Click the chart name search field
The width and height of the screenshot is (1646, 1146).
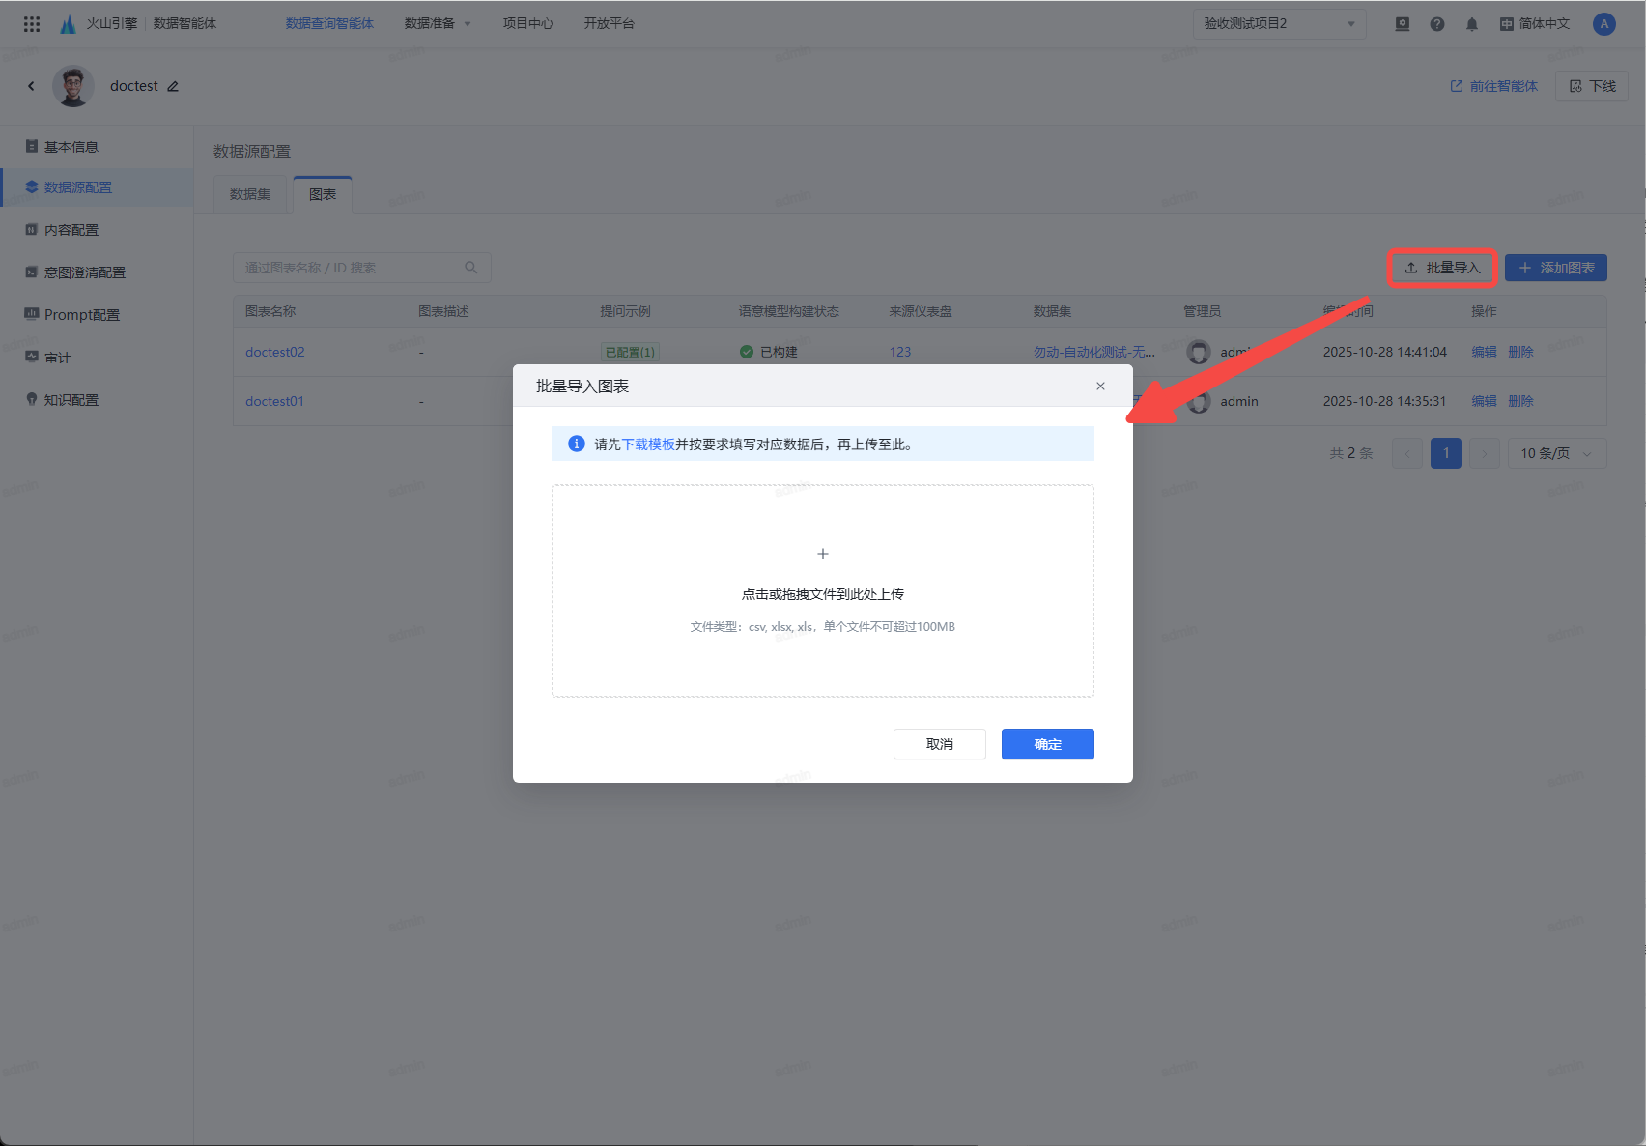coord(348,268)
